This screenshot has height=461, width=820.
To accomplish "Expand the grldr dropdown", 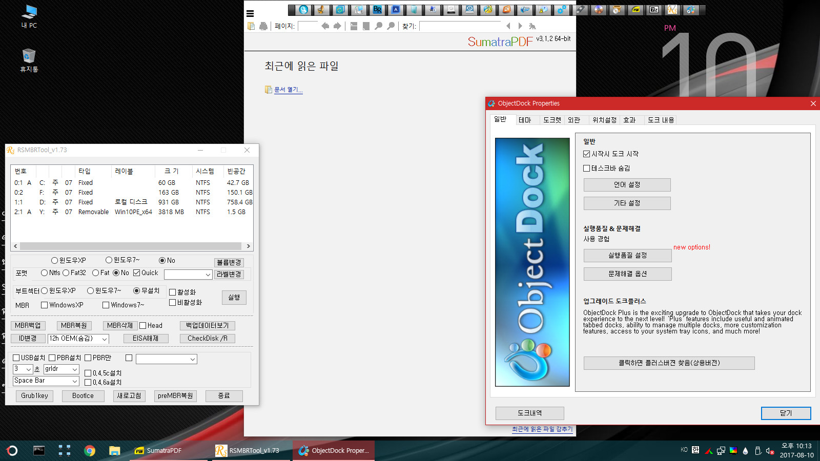I will pyautogui.click(x=61, y=369).
